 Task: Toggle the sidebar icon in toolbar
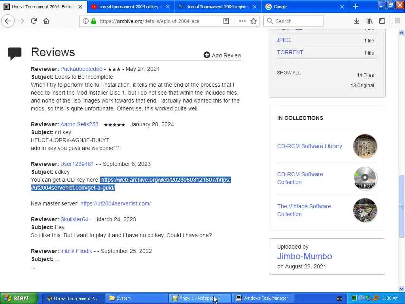(x=382, y=21)
